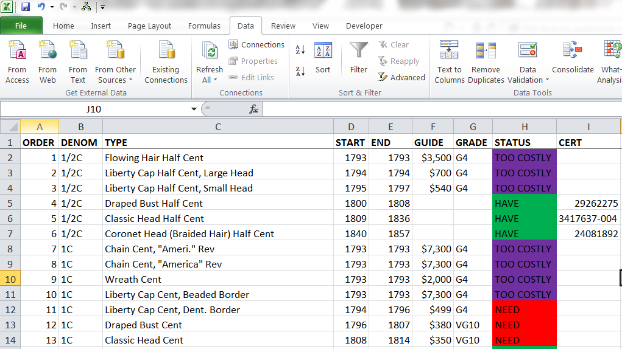
Task: Switch to the Home tab
Action: [63, 26]
